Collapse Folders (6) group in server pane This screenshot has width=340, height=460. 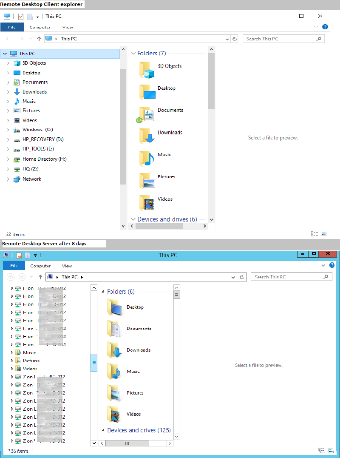click(x=103, y=292)
